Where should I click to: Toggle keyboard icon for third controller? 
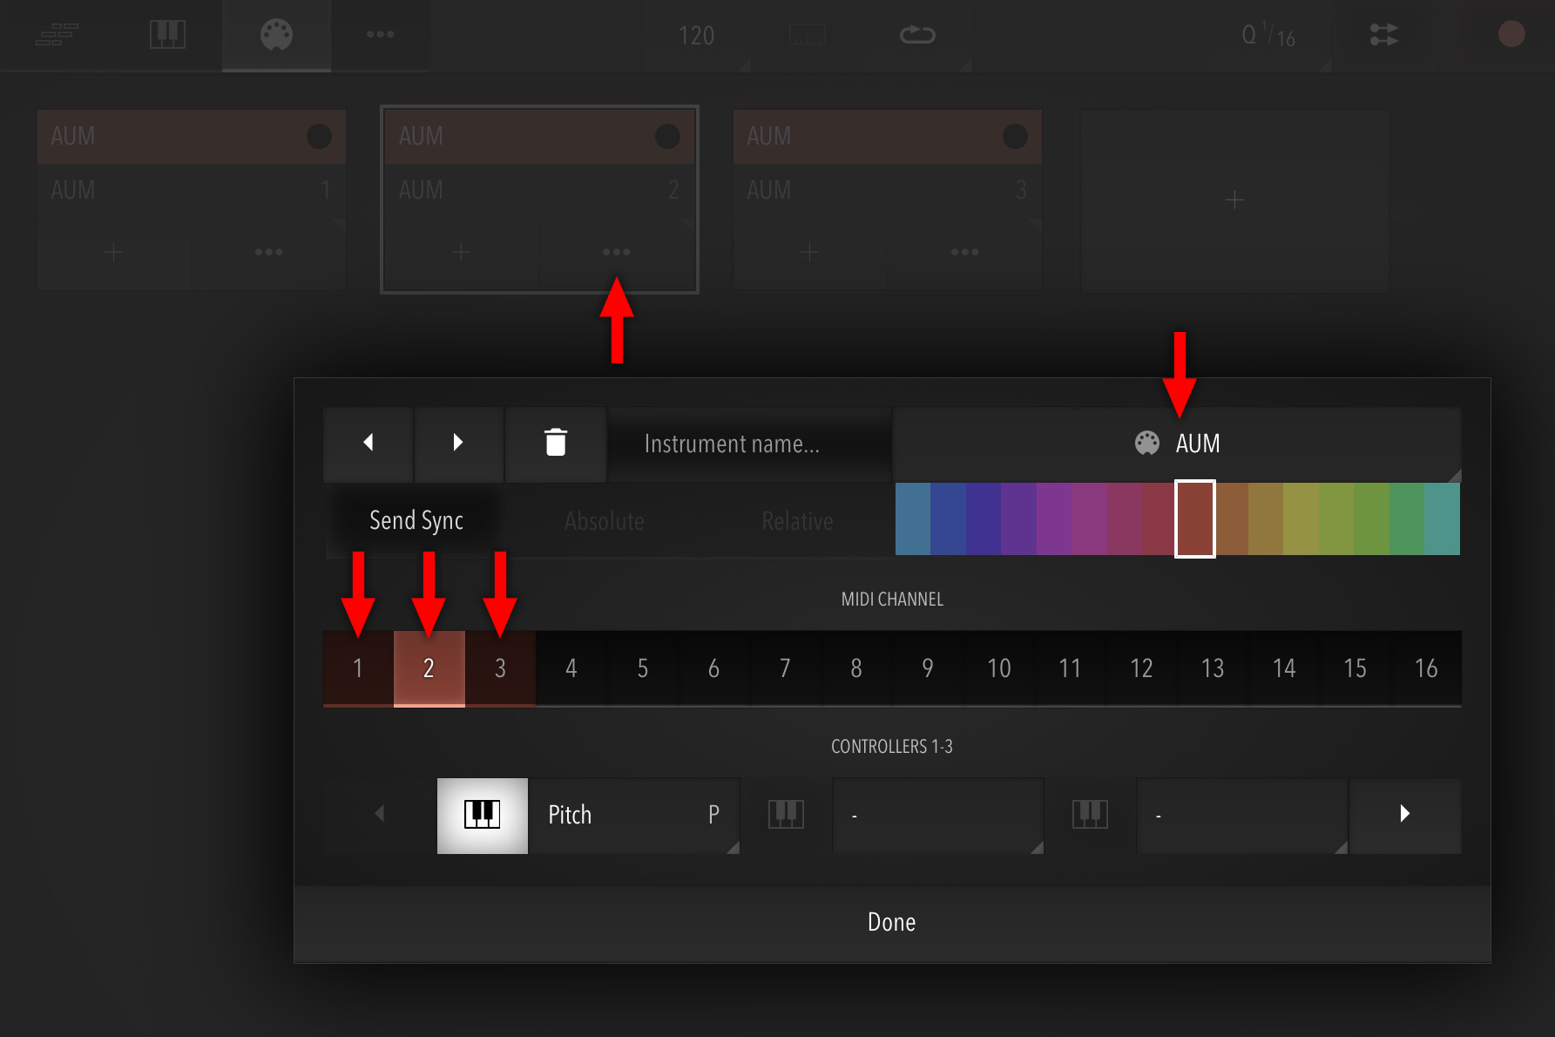tap(1090, 815)
